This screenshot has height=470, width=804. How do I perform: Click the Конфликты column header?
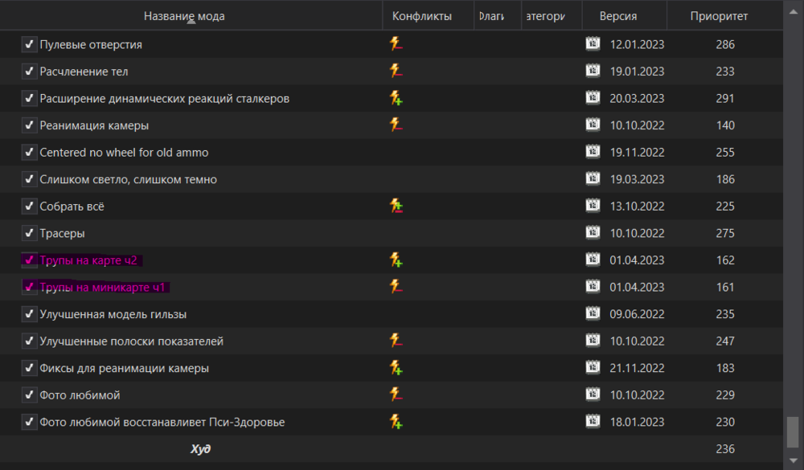[x=421, y=16]
